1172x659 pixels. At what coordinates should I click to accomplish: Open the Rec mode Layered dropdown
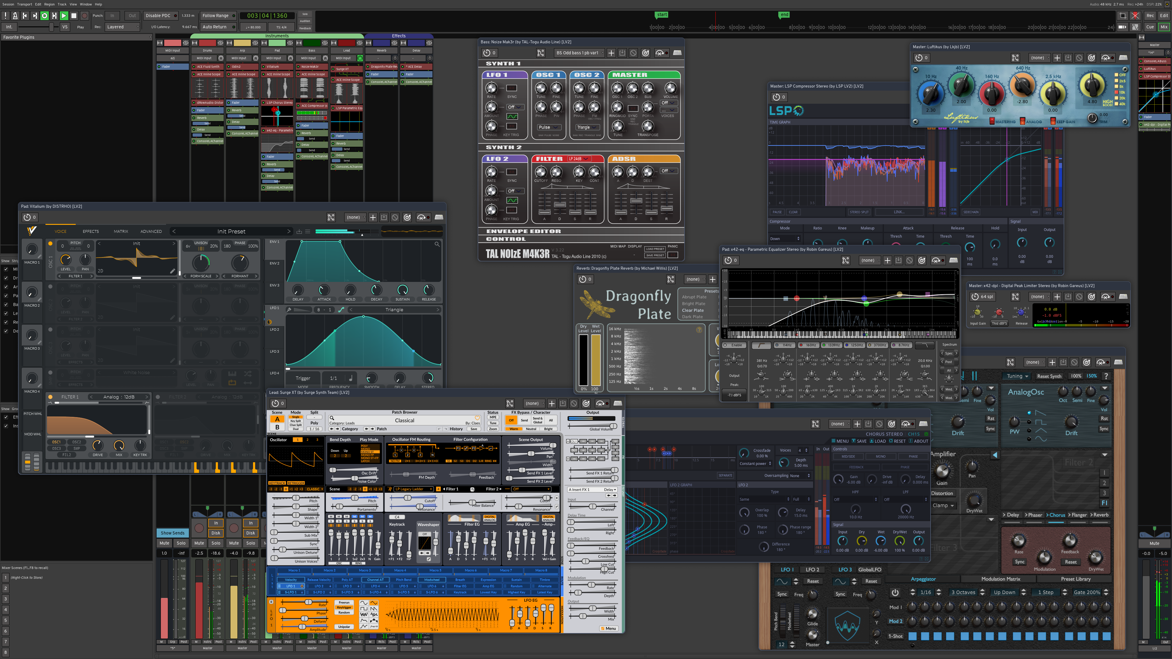click(122, 27)
